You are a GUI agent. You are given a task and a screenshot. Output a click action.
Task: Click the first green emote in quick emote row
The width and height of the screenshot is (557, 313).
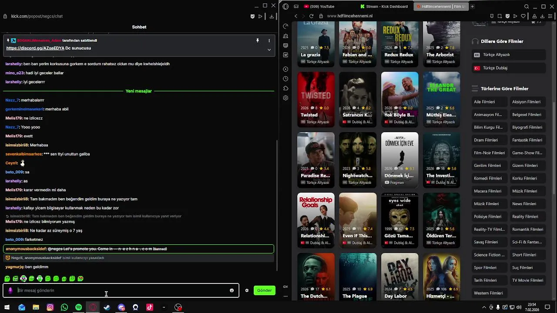click(7, 279)
